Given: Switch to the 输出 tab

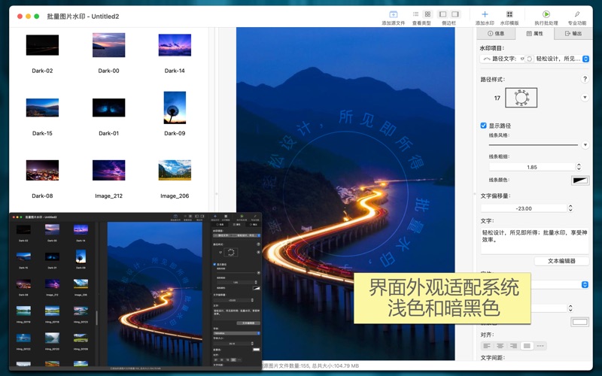Looking at the screenshot, I should click(573, 34).
